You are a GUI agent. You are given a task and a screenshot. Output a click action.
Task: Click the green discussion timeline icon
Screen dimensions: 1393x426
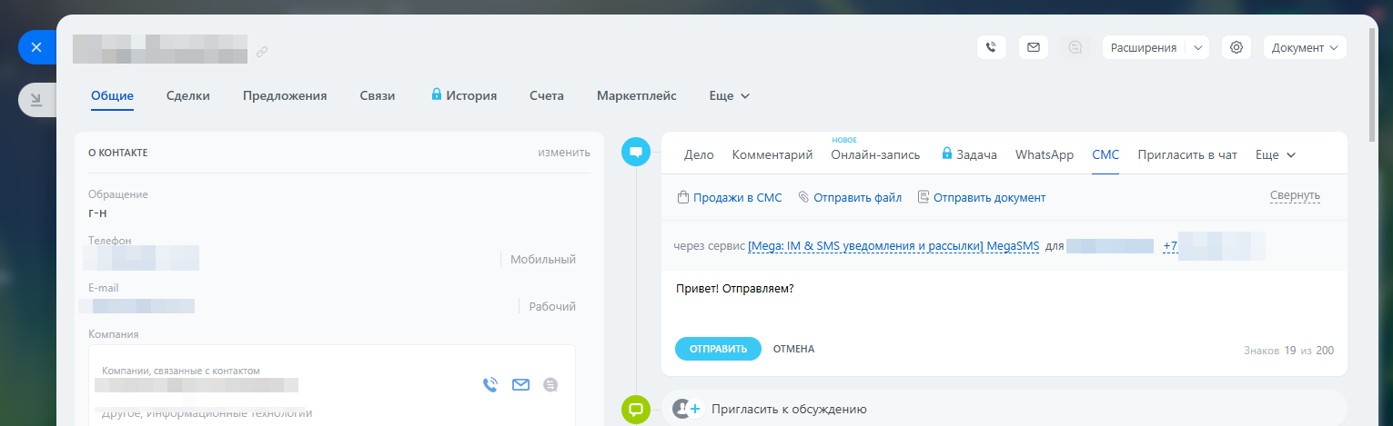[x=636, y=410]
